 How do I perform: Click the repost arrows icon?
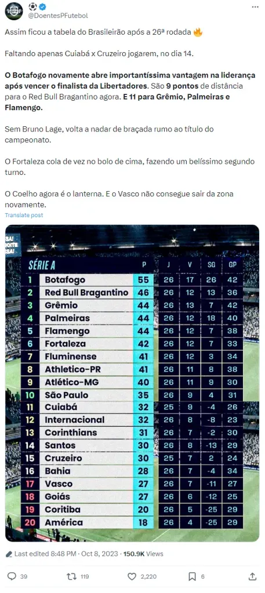71,576
